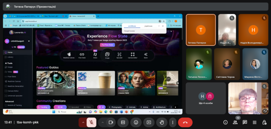Filter community creations by Animals
Image resolution: width=271 pixels, height=129 pixels.
pyautogui.click(x=131, y=107)
